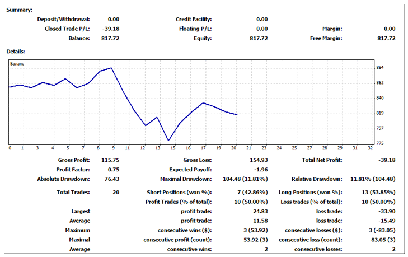
Task: Click the Баланс chart legend label
Action: (17, 64)
